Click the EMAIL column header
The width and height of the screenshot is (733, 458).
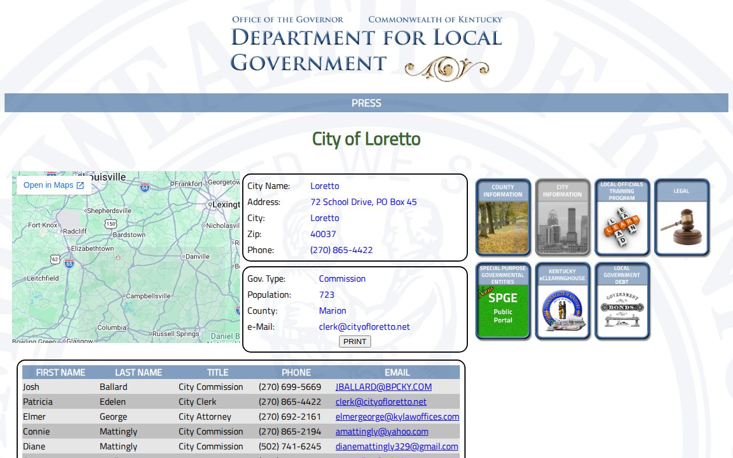pos(397,372)
